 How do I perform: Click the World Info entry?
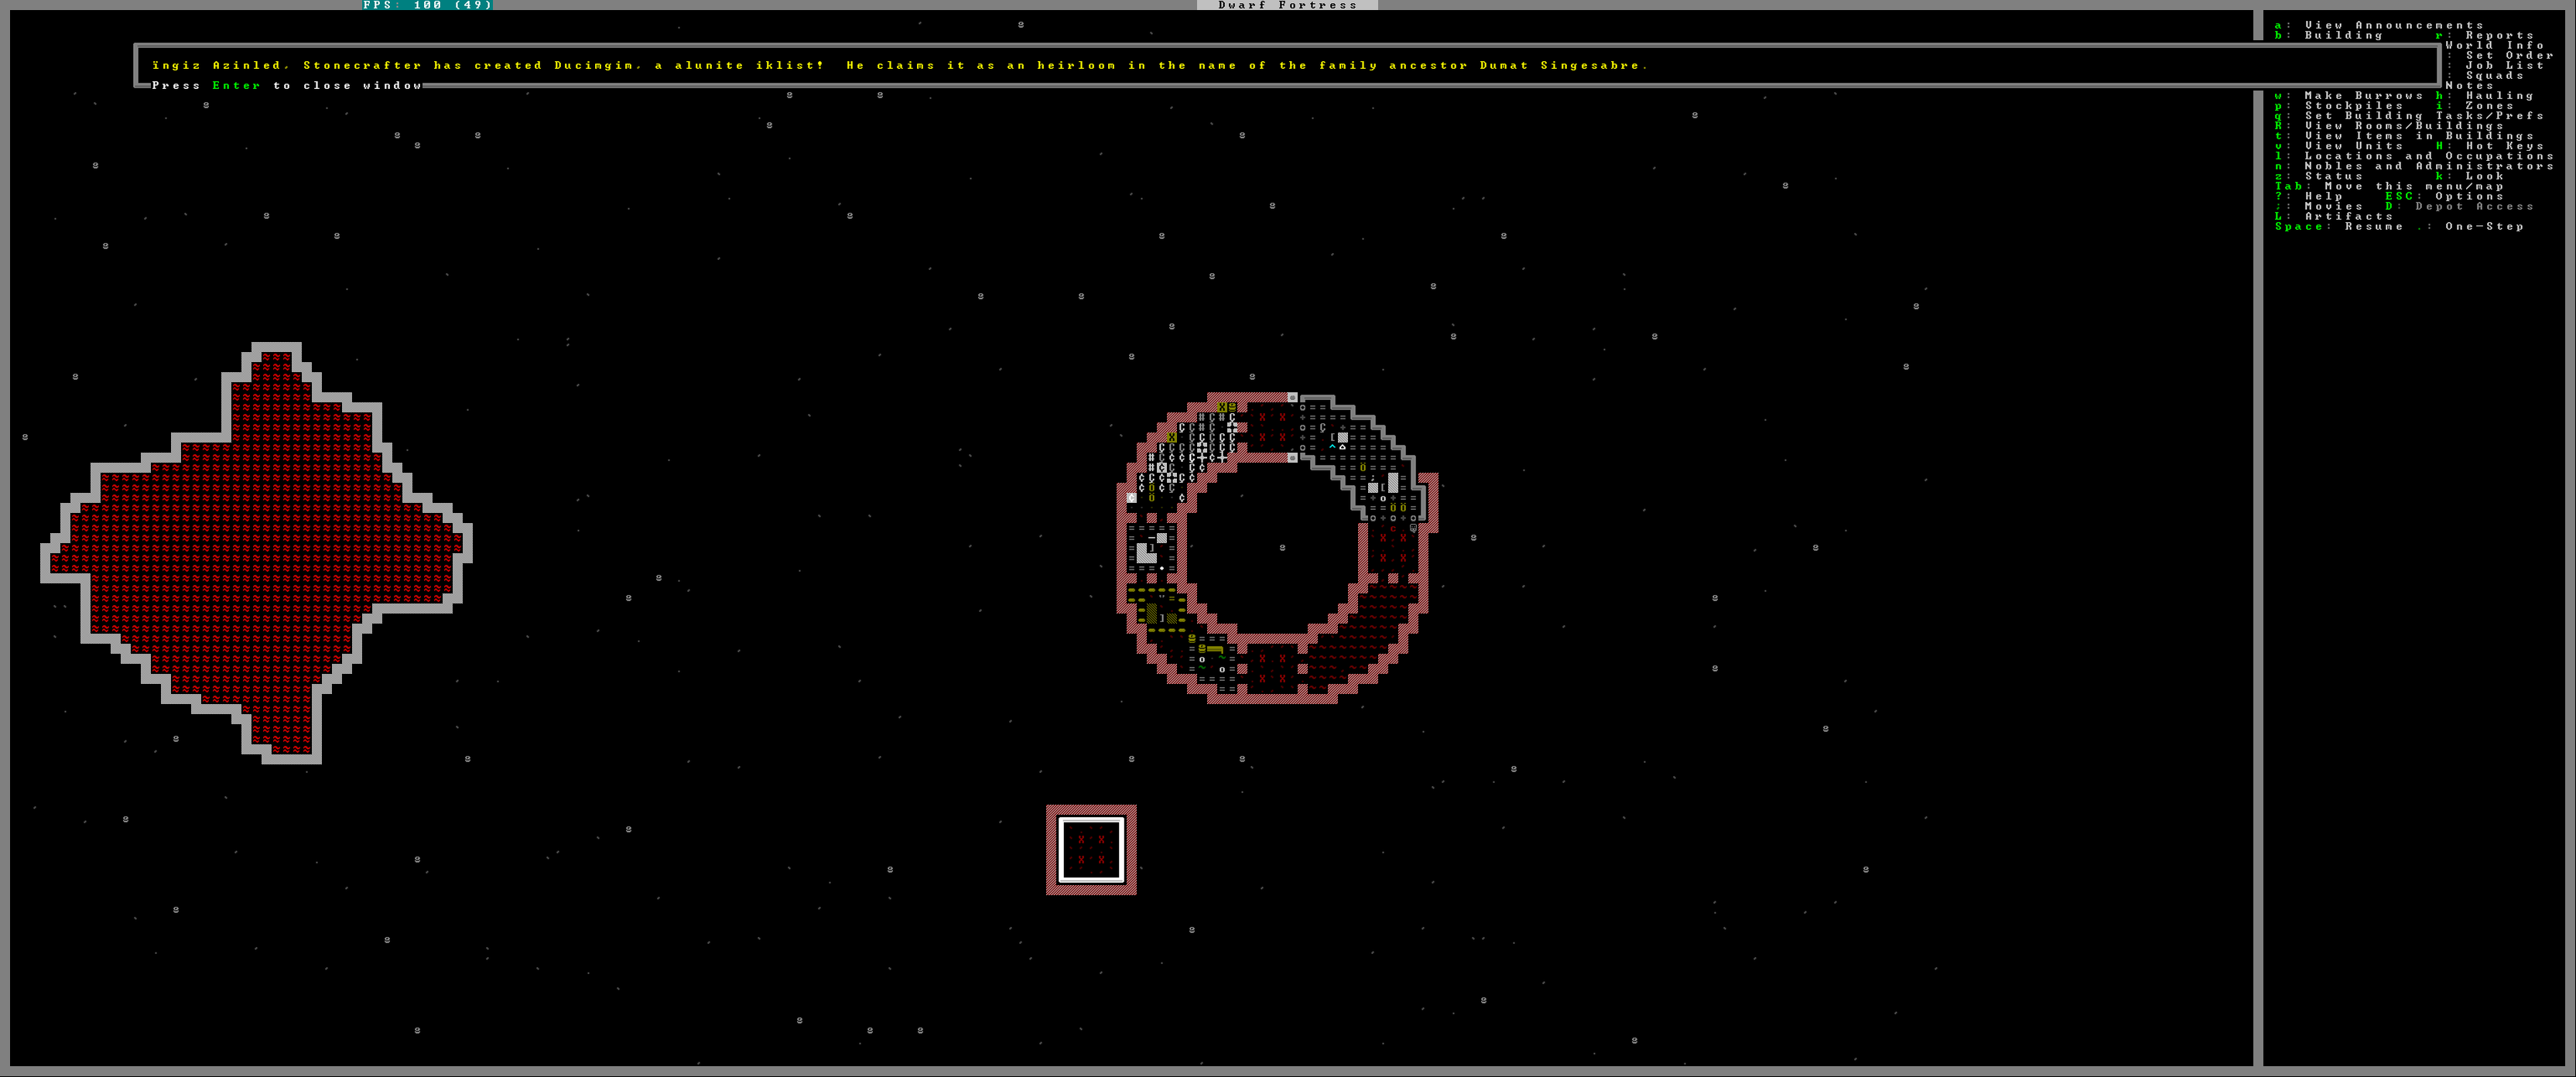2495,45
